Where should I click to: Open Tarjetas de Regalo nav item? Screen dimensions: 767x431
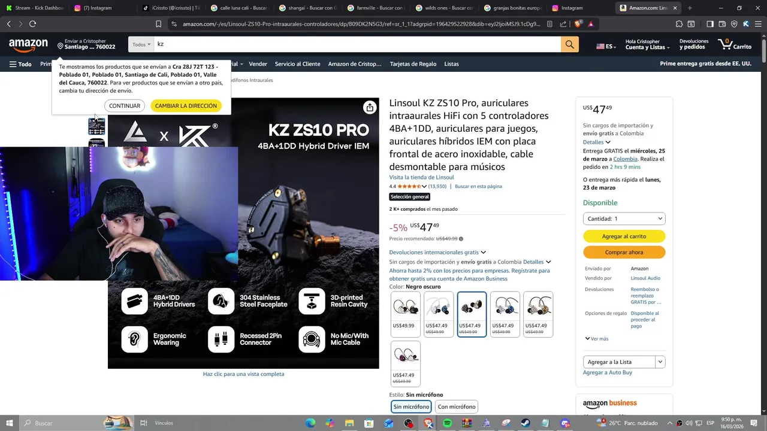(x=413, y=64)
